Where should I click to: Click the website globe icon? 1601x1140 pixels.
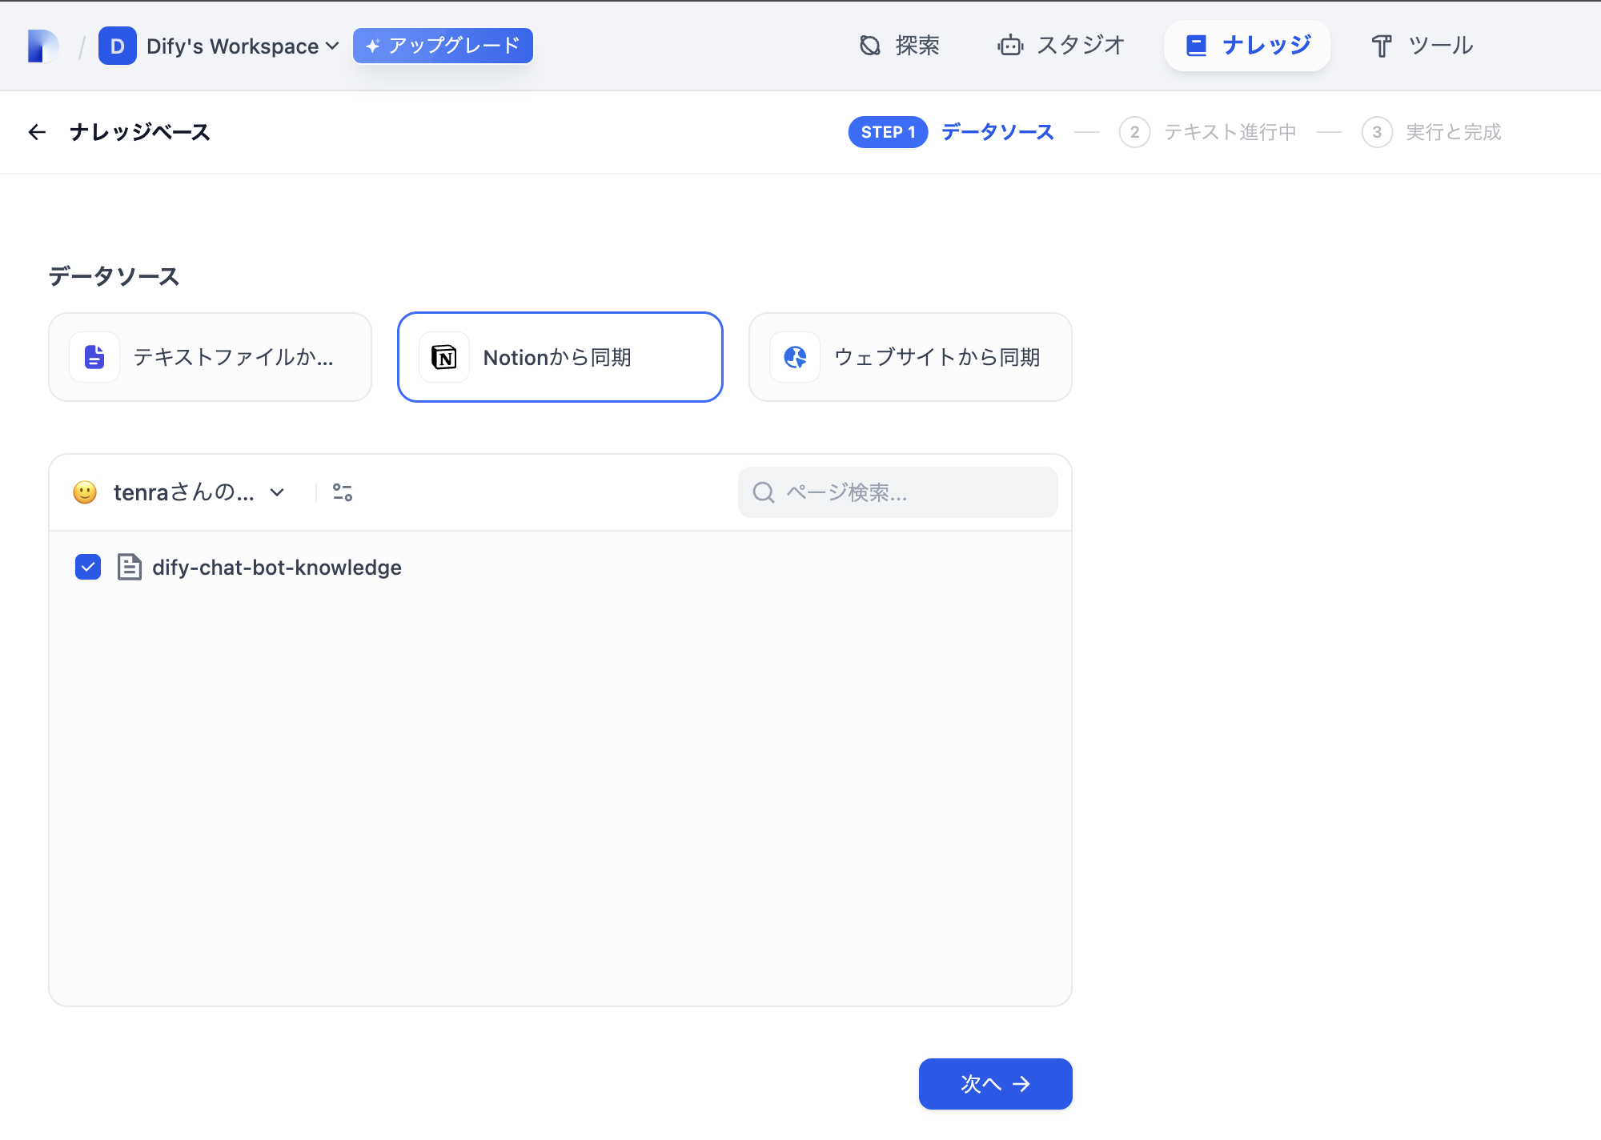click(x=795, y=357)
